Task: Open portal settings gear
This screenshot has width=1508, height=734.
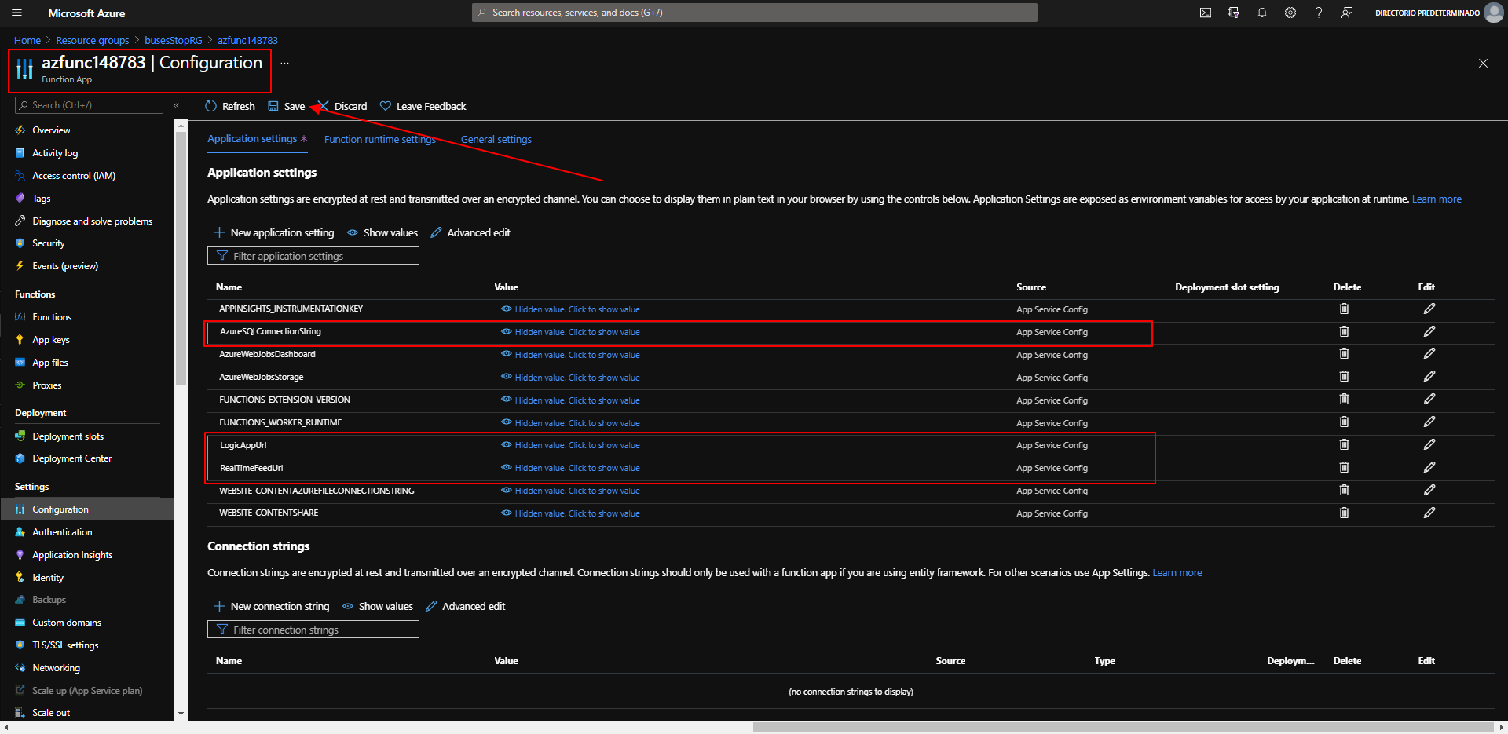Action: point(1290,13)
